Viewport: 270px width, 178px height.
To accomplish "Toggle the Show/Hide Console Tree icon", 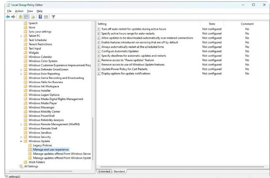I will tap(26, 17).
